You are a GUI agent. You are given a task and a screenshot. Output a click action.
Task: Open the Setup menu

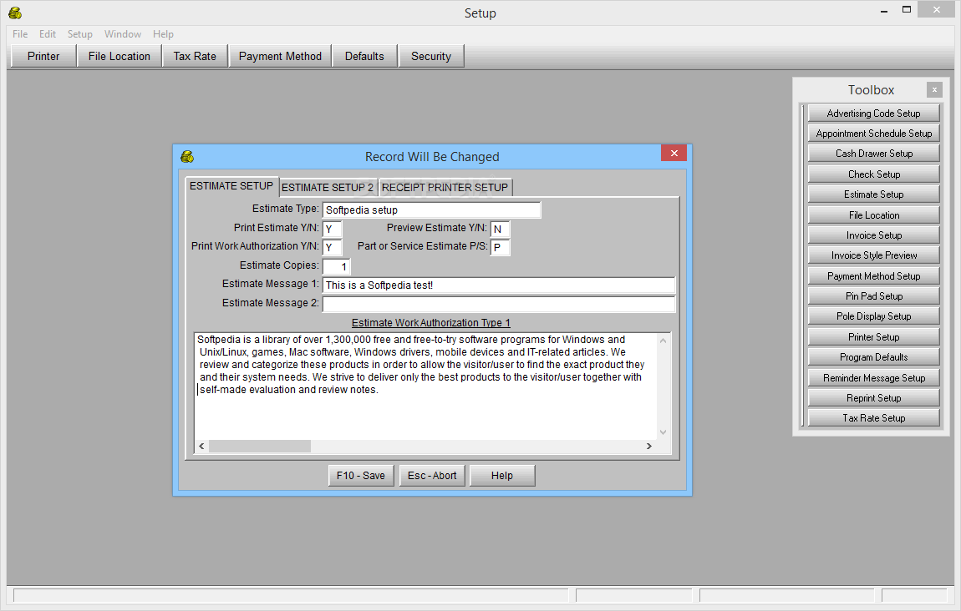(79, 34)
